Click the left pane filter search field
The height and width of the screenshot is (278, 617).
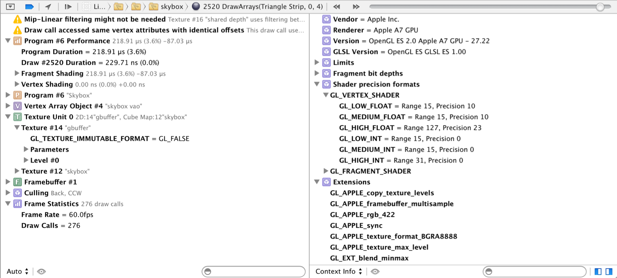[x=254, y=272]
